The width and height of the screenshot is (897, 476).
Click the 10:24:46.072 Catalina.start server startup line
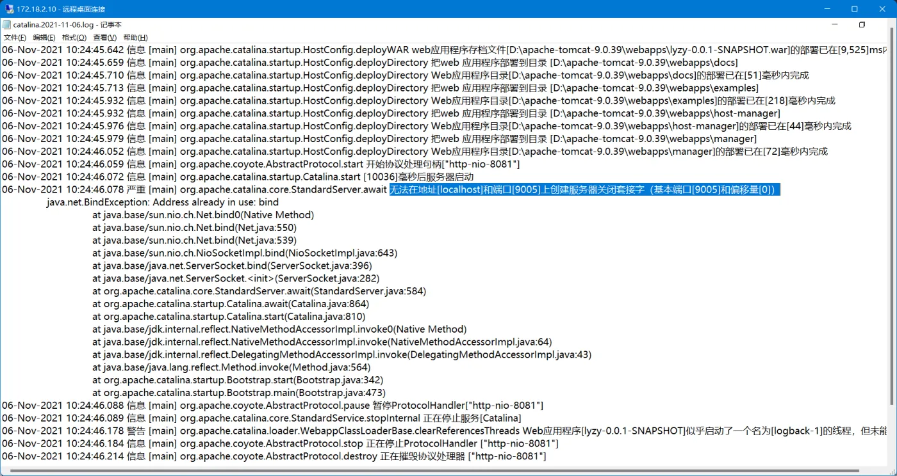(x=238, y=177)
